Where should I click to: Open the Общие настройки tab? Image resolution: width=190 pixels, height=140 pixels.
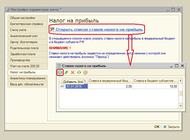click(x=27, y=18)
